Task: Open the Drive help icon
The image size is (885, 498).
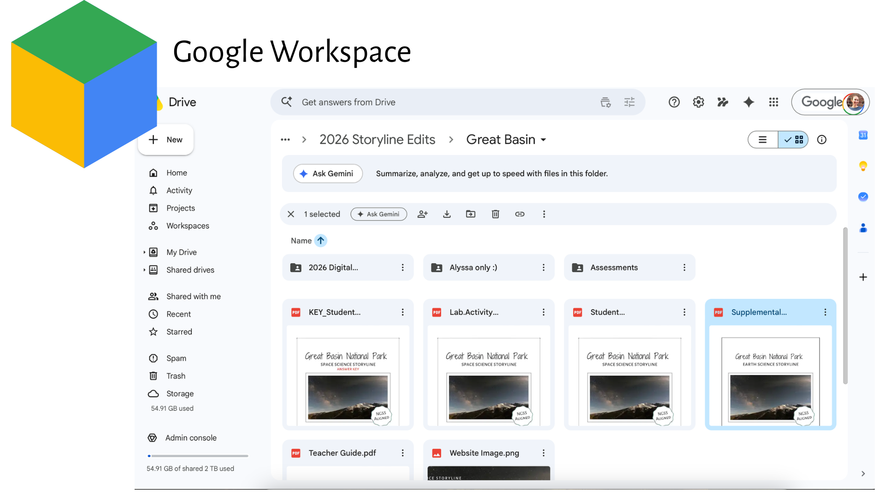Action: (x=674, y=102)
